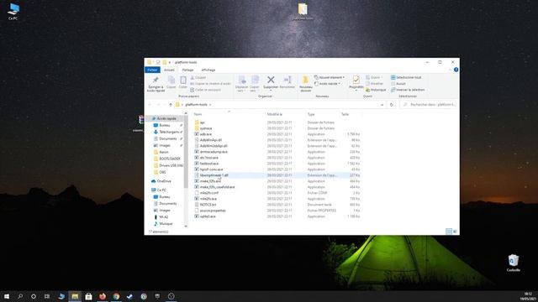Click Inverser la sélection in the ribbon
Viewport: 538px width, 302px height.
[408, 90]
